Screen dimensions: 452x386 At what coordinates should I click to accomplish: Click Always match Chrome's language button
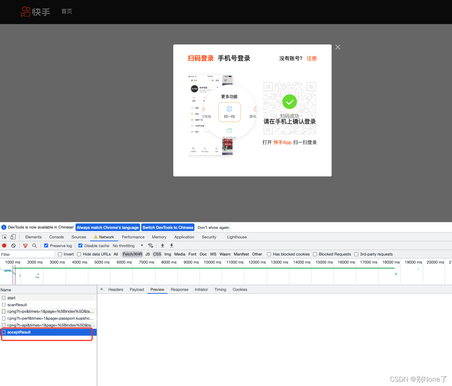(108, 227)
